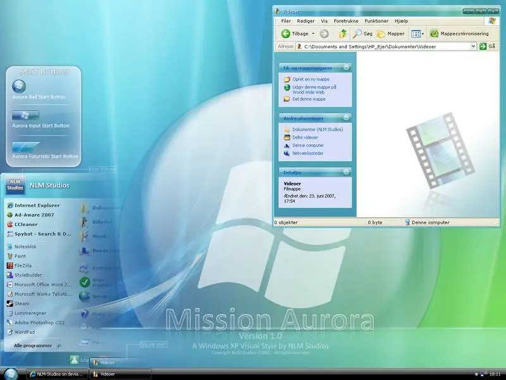Screen dimensions: 506x380
Task: Open the Foretrukne menu
Action: tap(346, 21)
